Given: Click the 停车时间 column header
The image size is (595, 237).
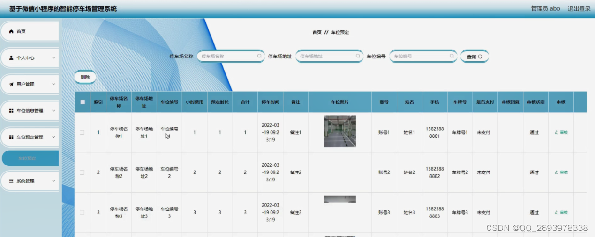Looking at the screenshot, I should [x=271, y=102].
